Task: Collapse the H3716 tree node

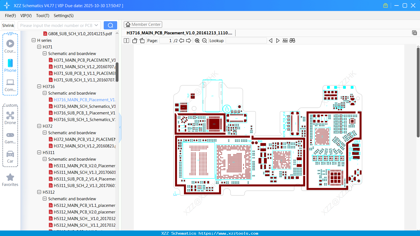Action: point(39,86)
